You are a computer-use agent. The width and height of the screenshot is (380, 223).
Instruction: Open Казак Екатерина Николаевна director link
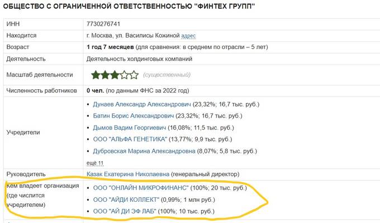coord(128,174)
